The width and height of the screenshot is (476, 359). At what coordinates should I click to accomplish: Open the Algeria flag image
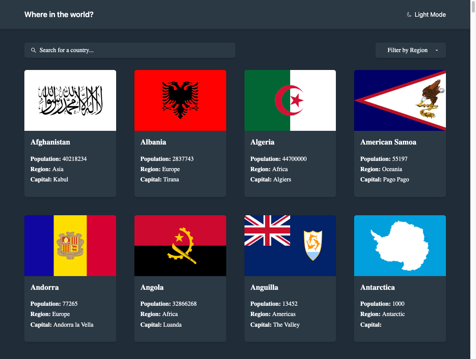point(290,100)
